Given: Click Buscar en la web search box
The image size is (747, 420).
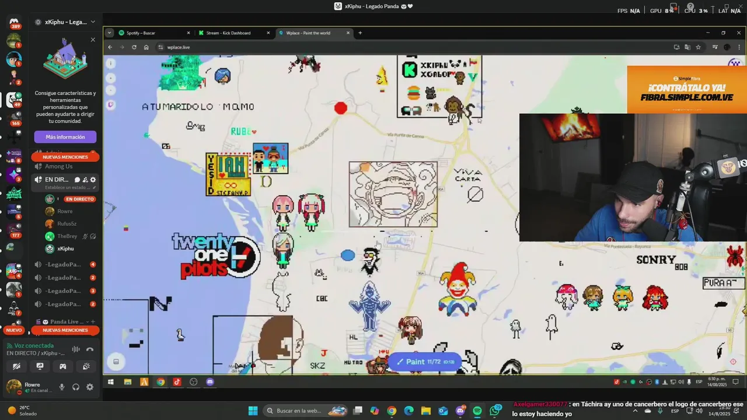Looking at the screenshot, I should click(x=306, y=411).
